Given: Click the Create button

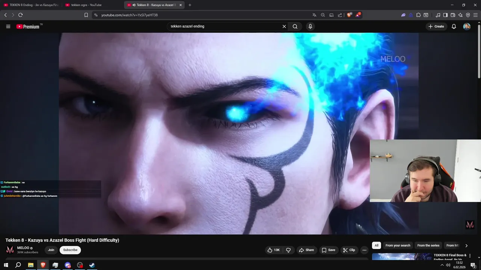Looking at the screenshot, I should point(436,26).
